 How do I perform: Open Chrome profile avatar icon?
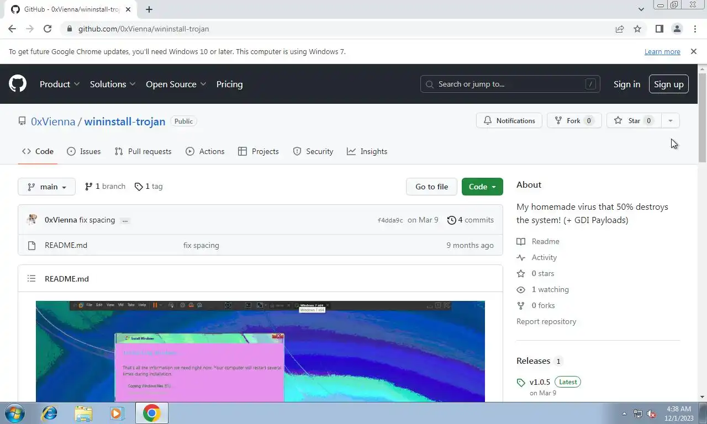[x=677, y=29]
